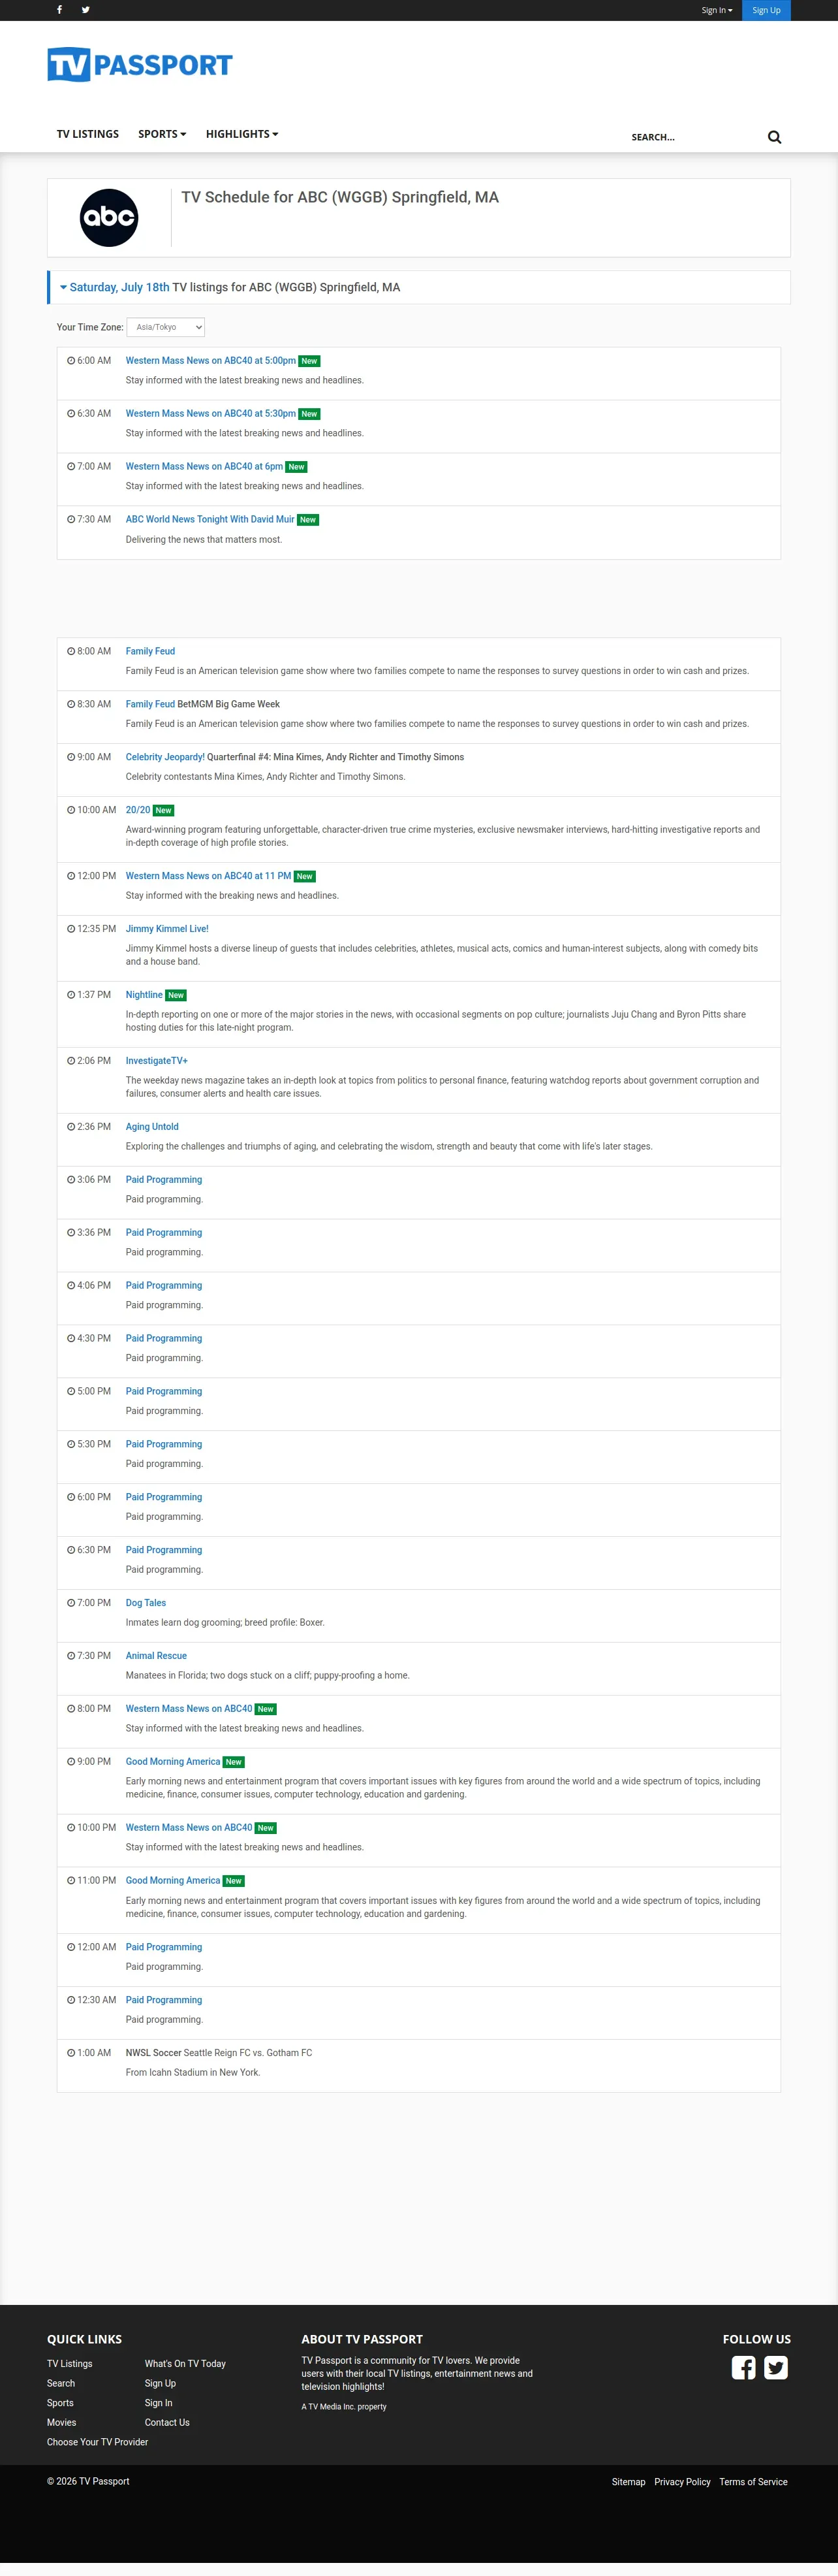Open ABC World News Tonight With David Muir
Image resolution: width=838 pixels, height=2576 pixels.
[x=209, y=520]
